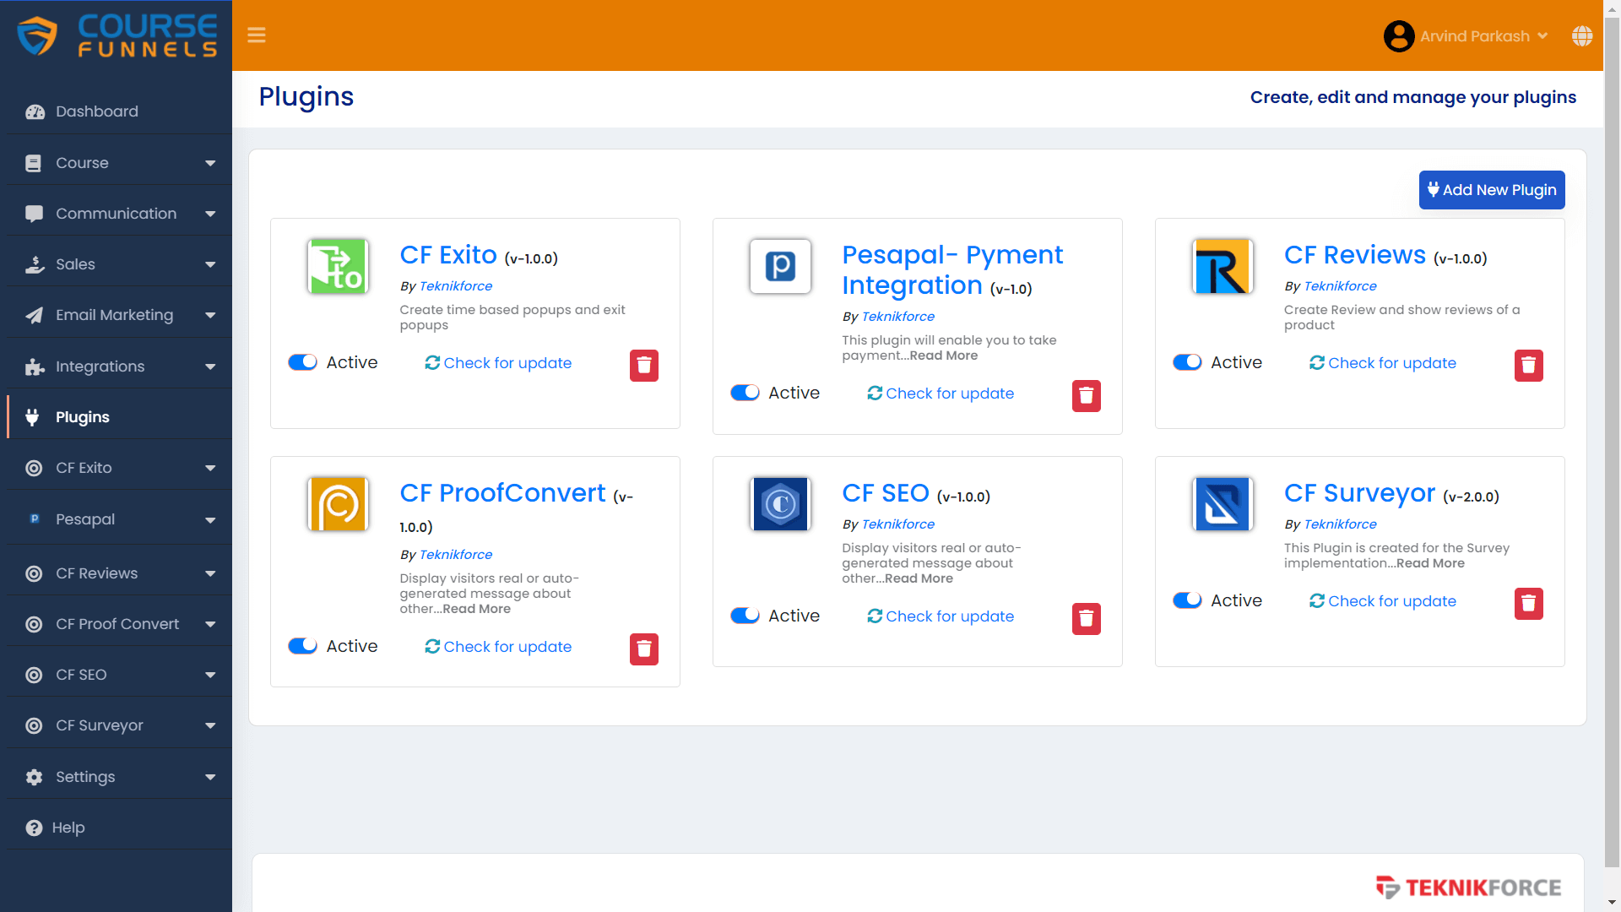Click the Dashboard gauge icon
This screenshot has width=1621, height=912.
[x=35, y=111]
